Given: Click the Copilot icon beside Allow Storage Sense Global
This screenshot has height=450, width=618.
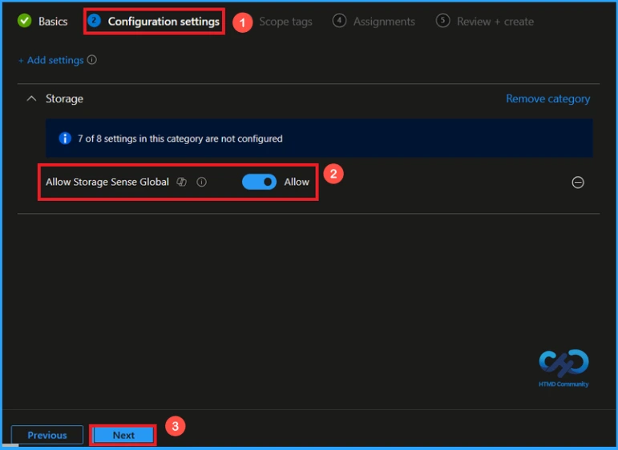Looking at the screenshot, I should click(x=182, y=182).
